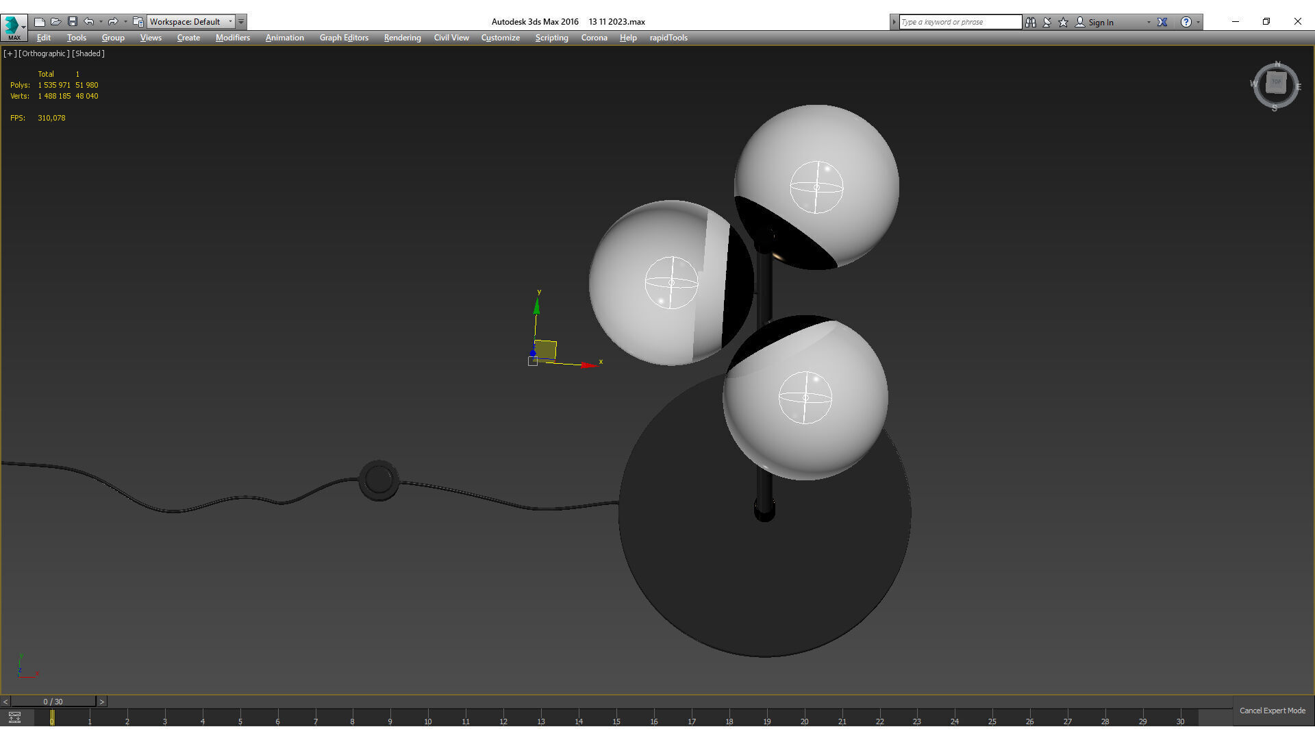Click the binoculars search icon
This screenshot has height=740, width=1315.
pyautogui.click(x=1031, y=22)
